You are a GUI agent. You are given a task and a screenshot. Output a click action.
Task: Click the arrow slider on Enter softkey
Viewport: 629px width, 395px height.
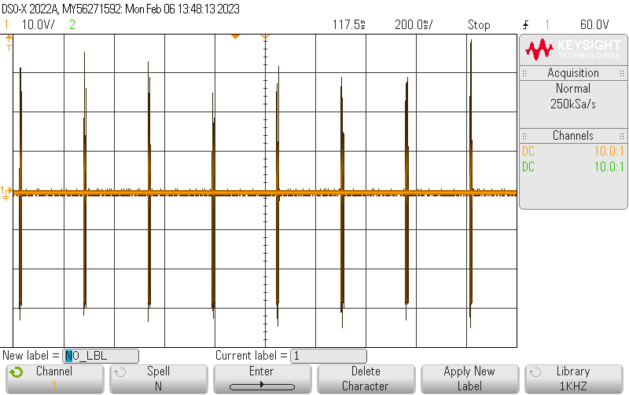tap(262, 386)
